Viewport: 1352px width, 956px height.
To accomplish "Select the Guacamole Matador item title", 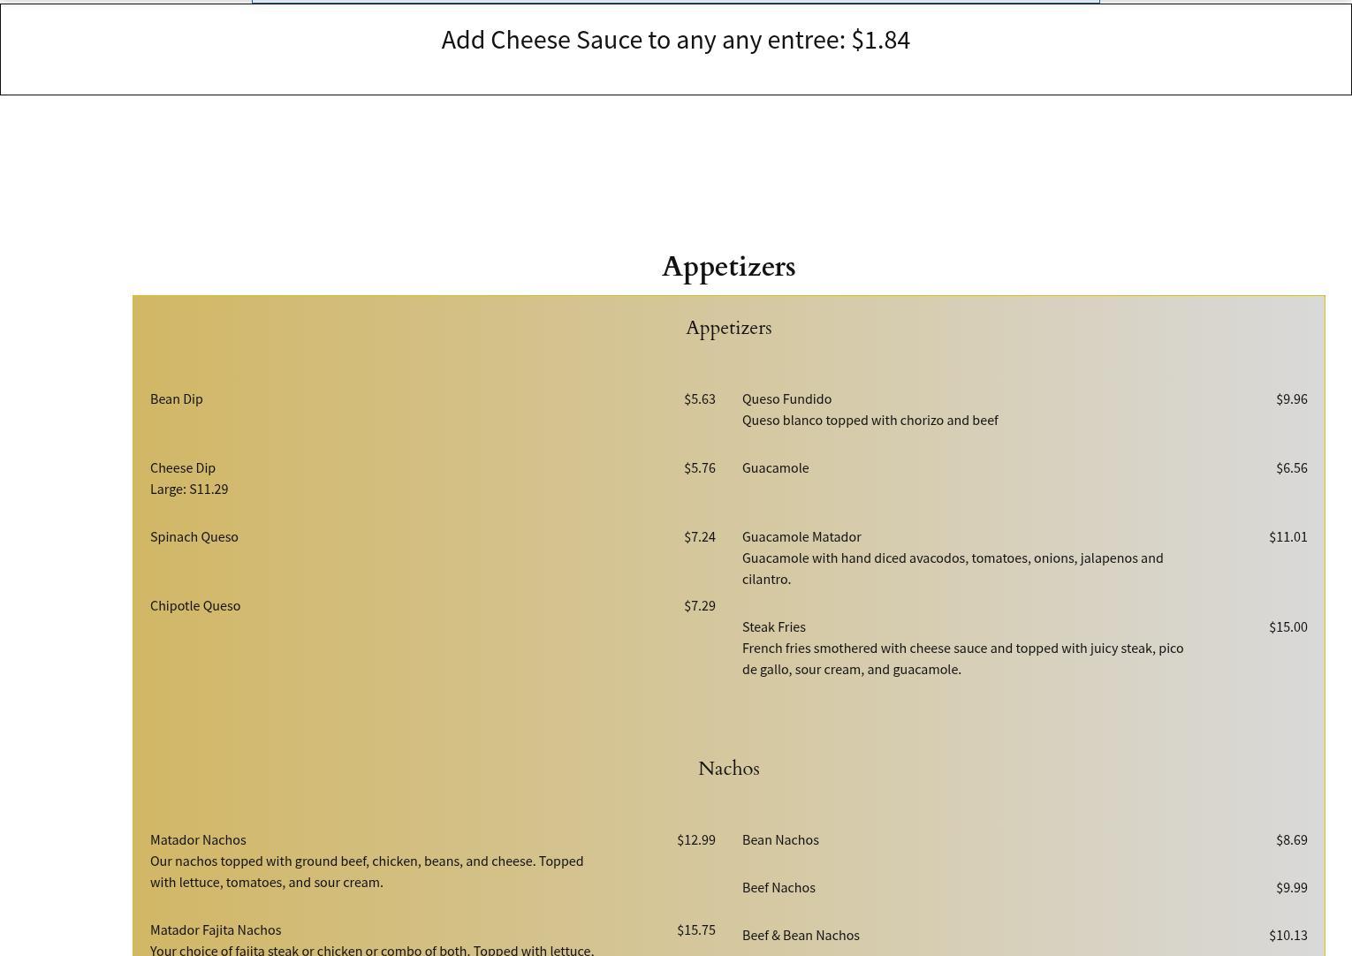I will click(x=801, y=537).
